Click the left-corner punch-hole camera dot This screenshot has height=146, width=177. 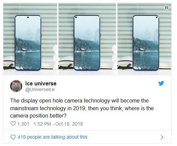[x=76, y=17]
